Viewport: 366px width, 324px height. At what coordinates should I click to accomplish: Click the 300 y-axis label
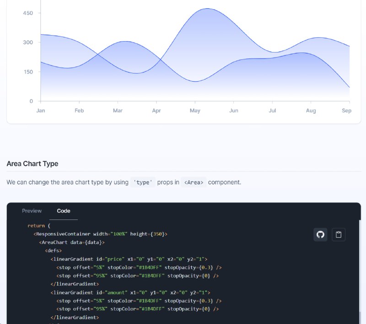(28, 42)
